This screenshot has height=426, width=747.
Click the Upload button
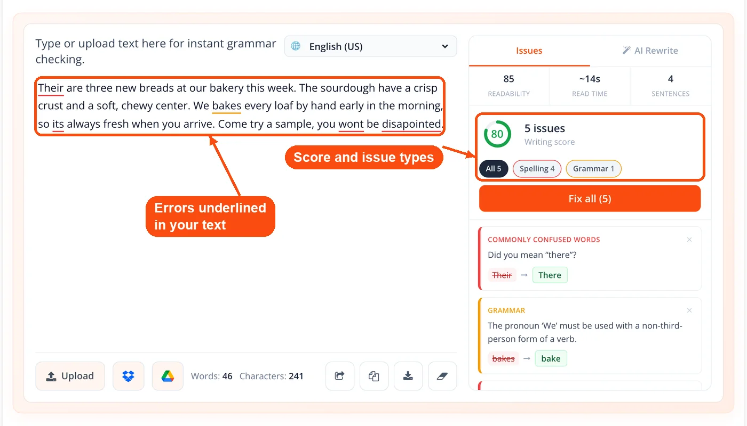[x=70, y=376]
